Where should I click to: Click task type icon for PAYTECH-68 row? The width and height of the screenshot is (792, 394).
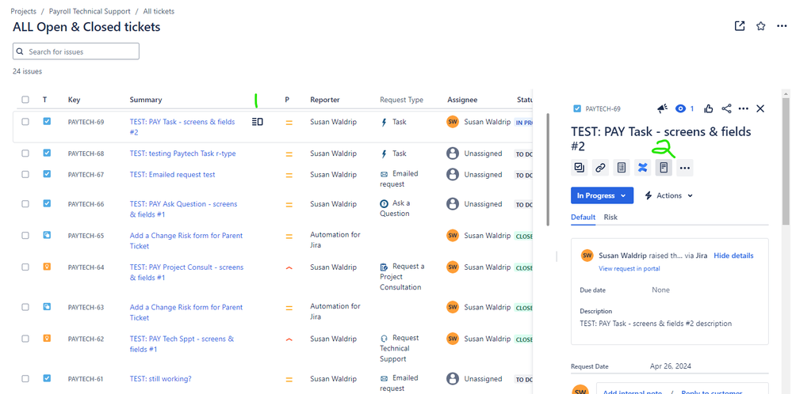47,153
